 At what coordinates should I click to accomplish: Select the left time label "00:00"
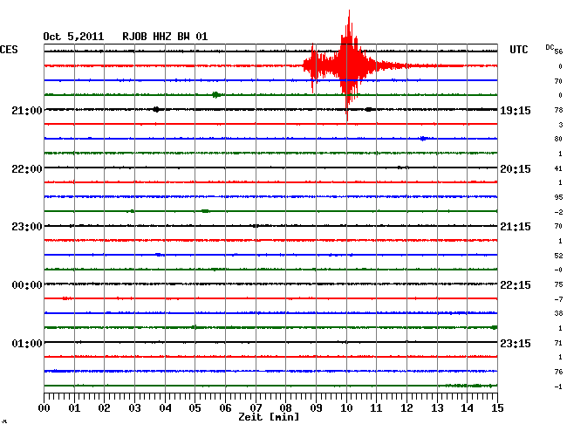point(27,285)
